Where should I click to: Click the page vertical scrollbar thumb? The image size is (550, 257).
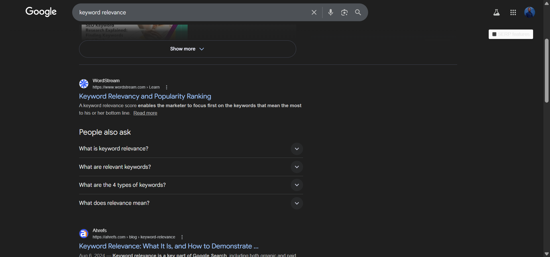point(547,70)
